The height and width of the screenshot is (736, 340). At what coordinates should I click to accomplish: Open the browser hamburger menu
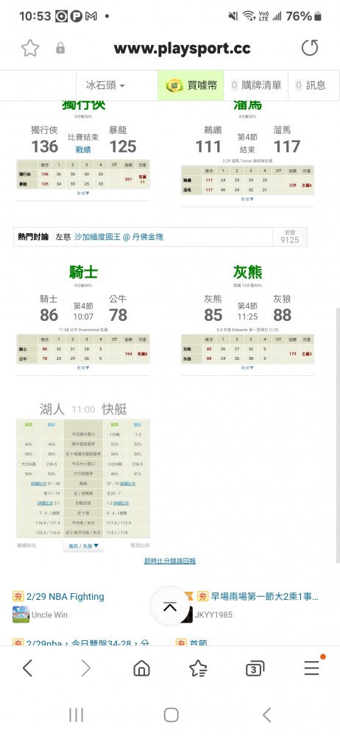pyautogui.click(x=312, y=668)
